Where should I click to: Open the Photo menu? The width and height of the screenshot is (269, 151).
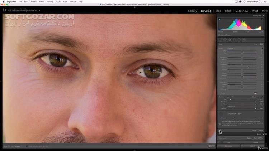(x=42, y=1)
